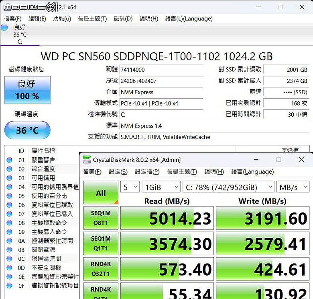This screenshot has width=313, height=299.
Task: Click the drive model title WD PC SN560
Action: click(156, 56)
